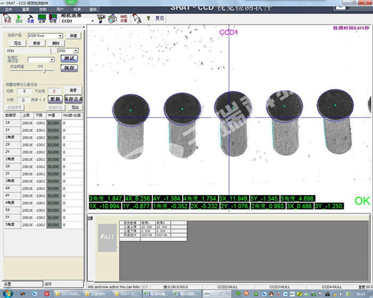Click the Export (导出) button under product selection
The width and height of the screenshot is (373, 298).
click(x=18, y=43)
